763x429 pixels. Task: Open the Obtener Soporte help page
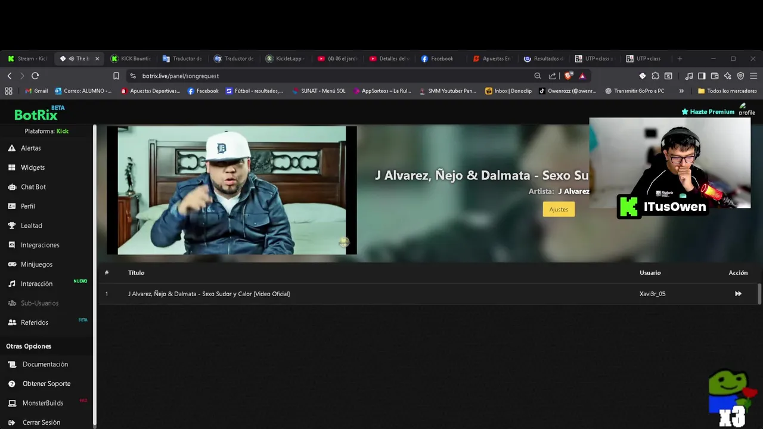click(46, 384)
